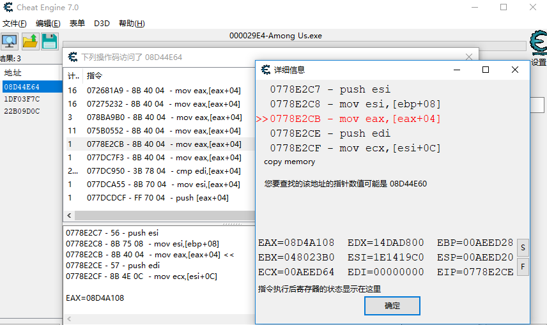This screenshot has width=547, height=325.
Task: Select opcode row 07275232
Action: click(x=160, y=104)
